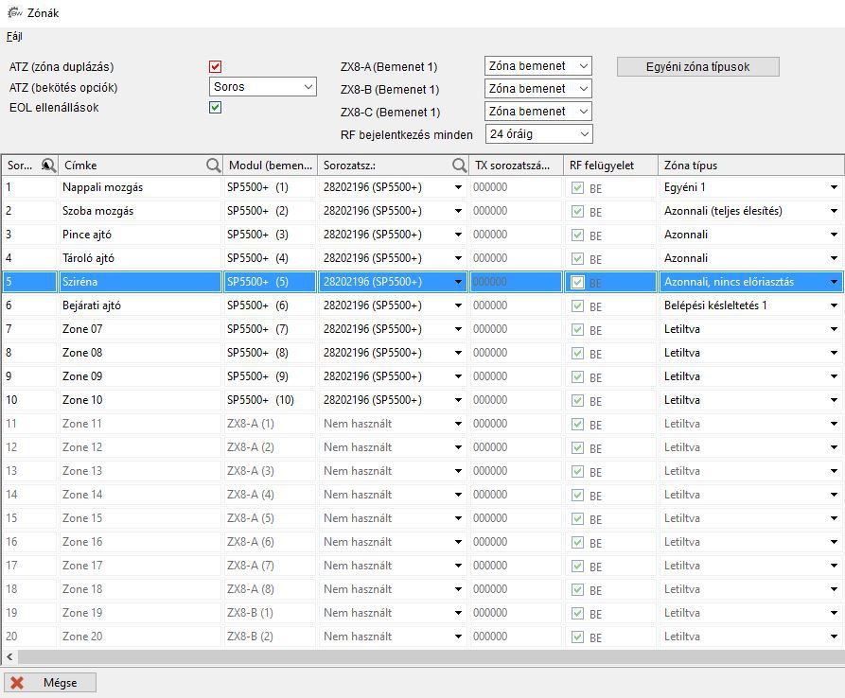Open ZX8-A (Bemenet 1) dropdown

coord(538,66)
